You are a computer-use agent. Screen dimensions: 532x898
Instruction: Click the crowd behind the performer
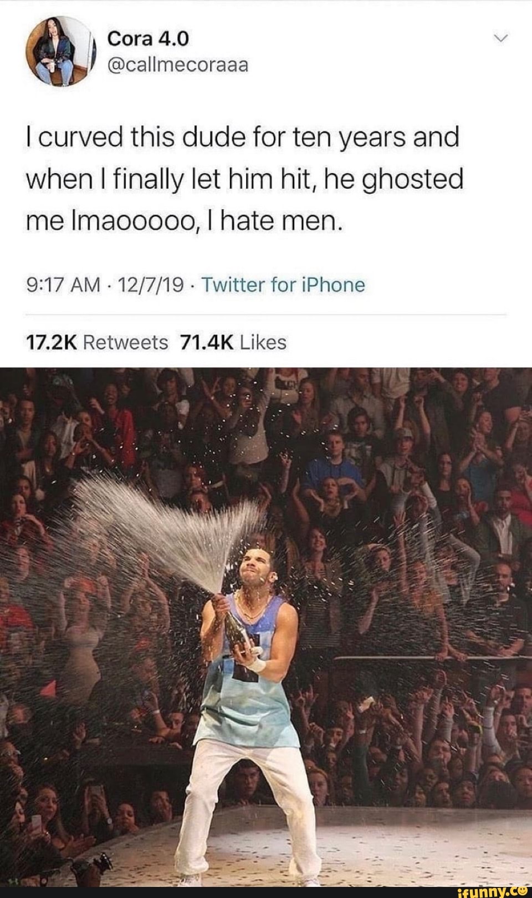coord(388,444)
